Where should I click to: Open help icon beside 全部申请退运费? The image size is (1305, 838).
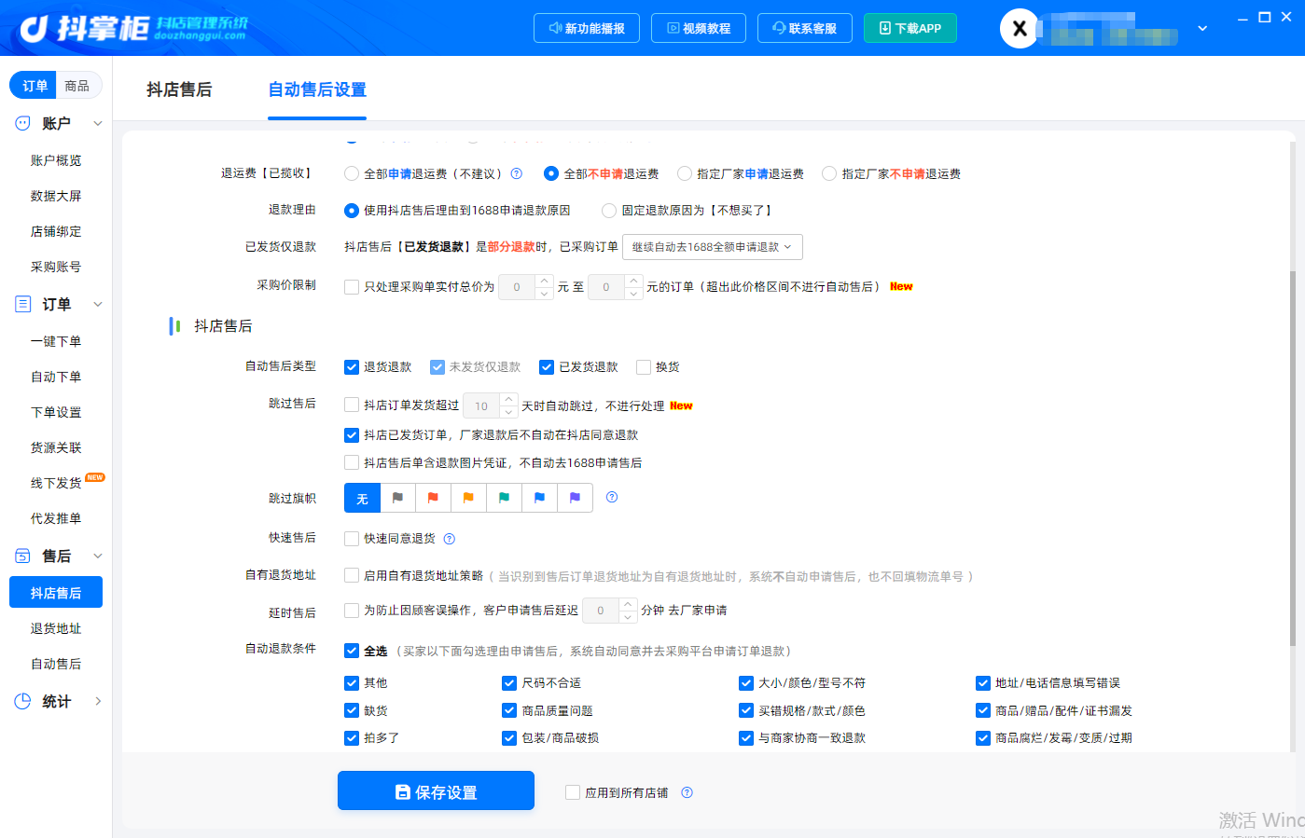[x=516, y=173]
